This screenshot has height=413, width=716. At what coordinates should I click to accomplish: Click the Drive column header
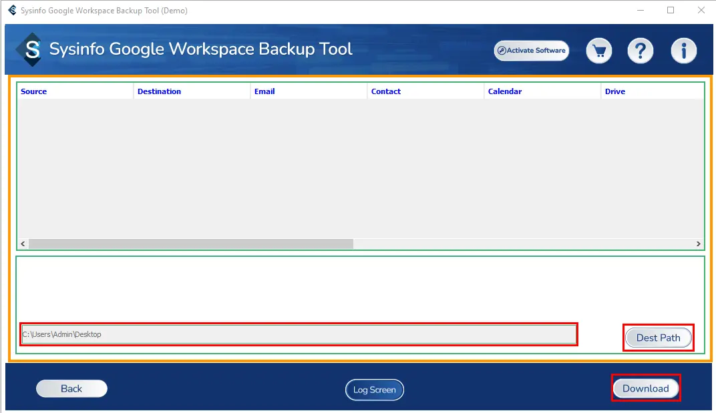click(x=653, y=91)
